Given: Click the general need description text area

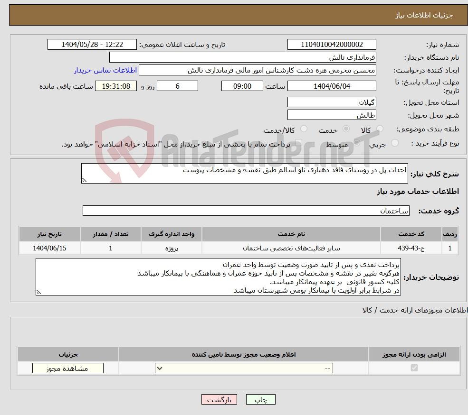Looking at the screenshot, I should (244, 173).
